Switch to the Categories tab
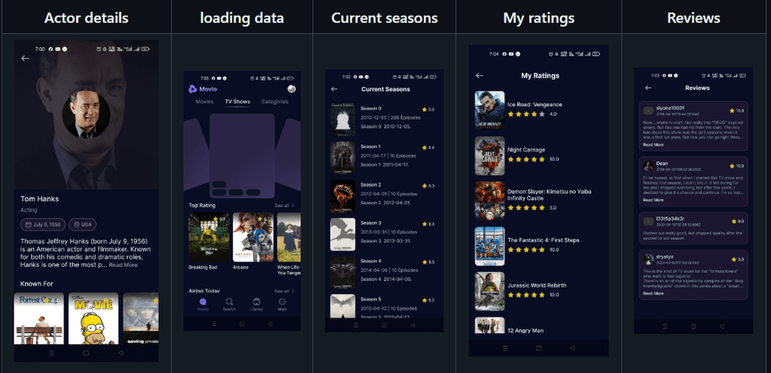Image resolution: width=771 pixels, height=373 pixels. tap(275, 102)
